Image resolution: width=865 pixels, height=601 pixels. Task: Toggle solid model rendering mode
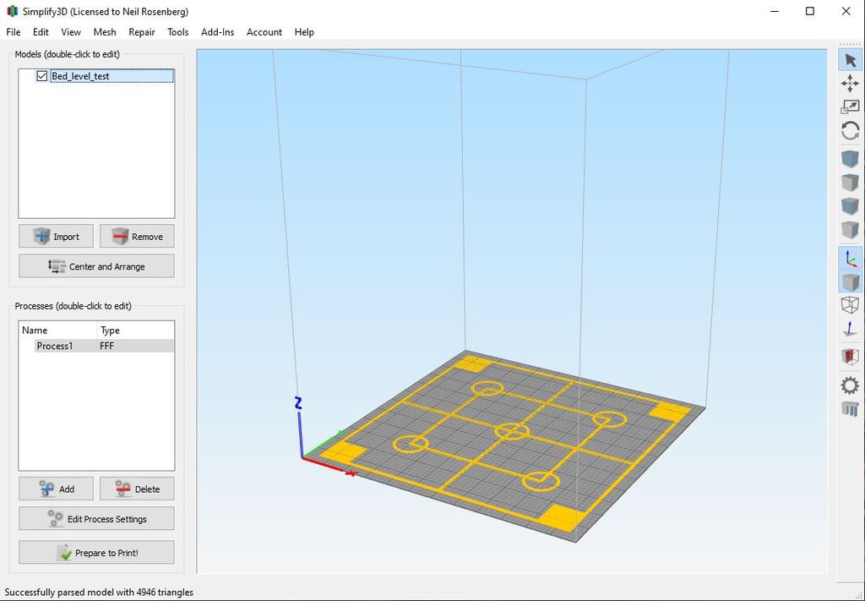[x=850, y=280]
